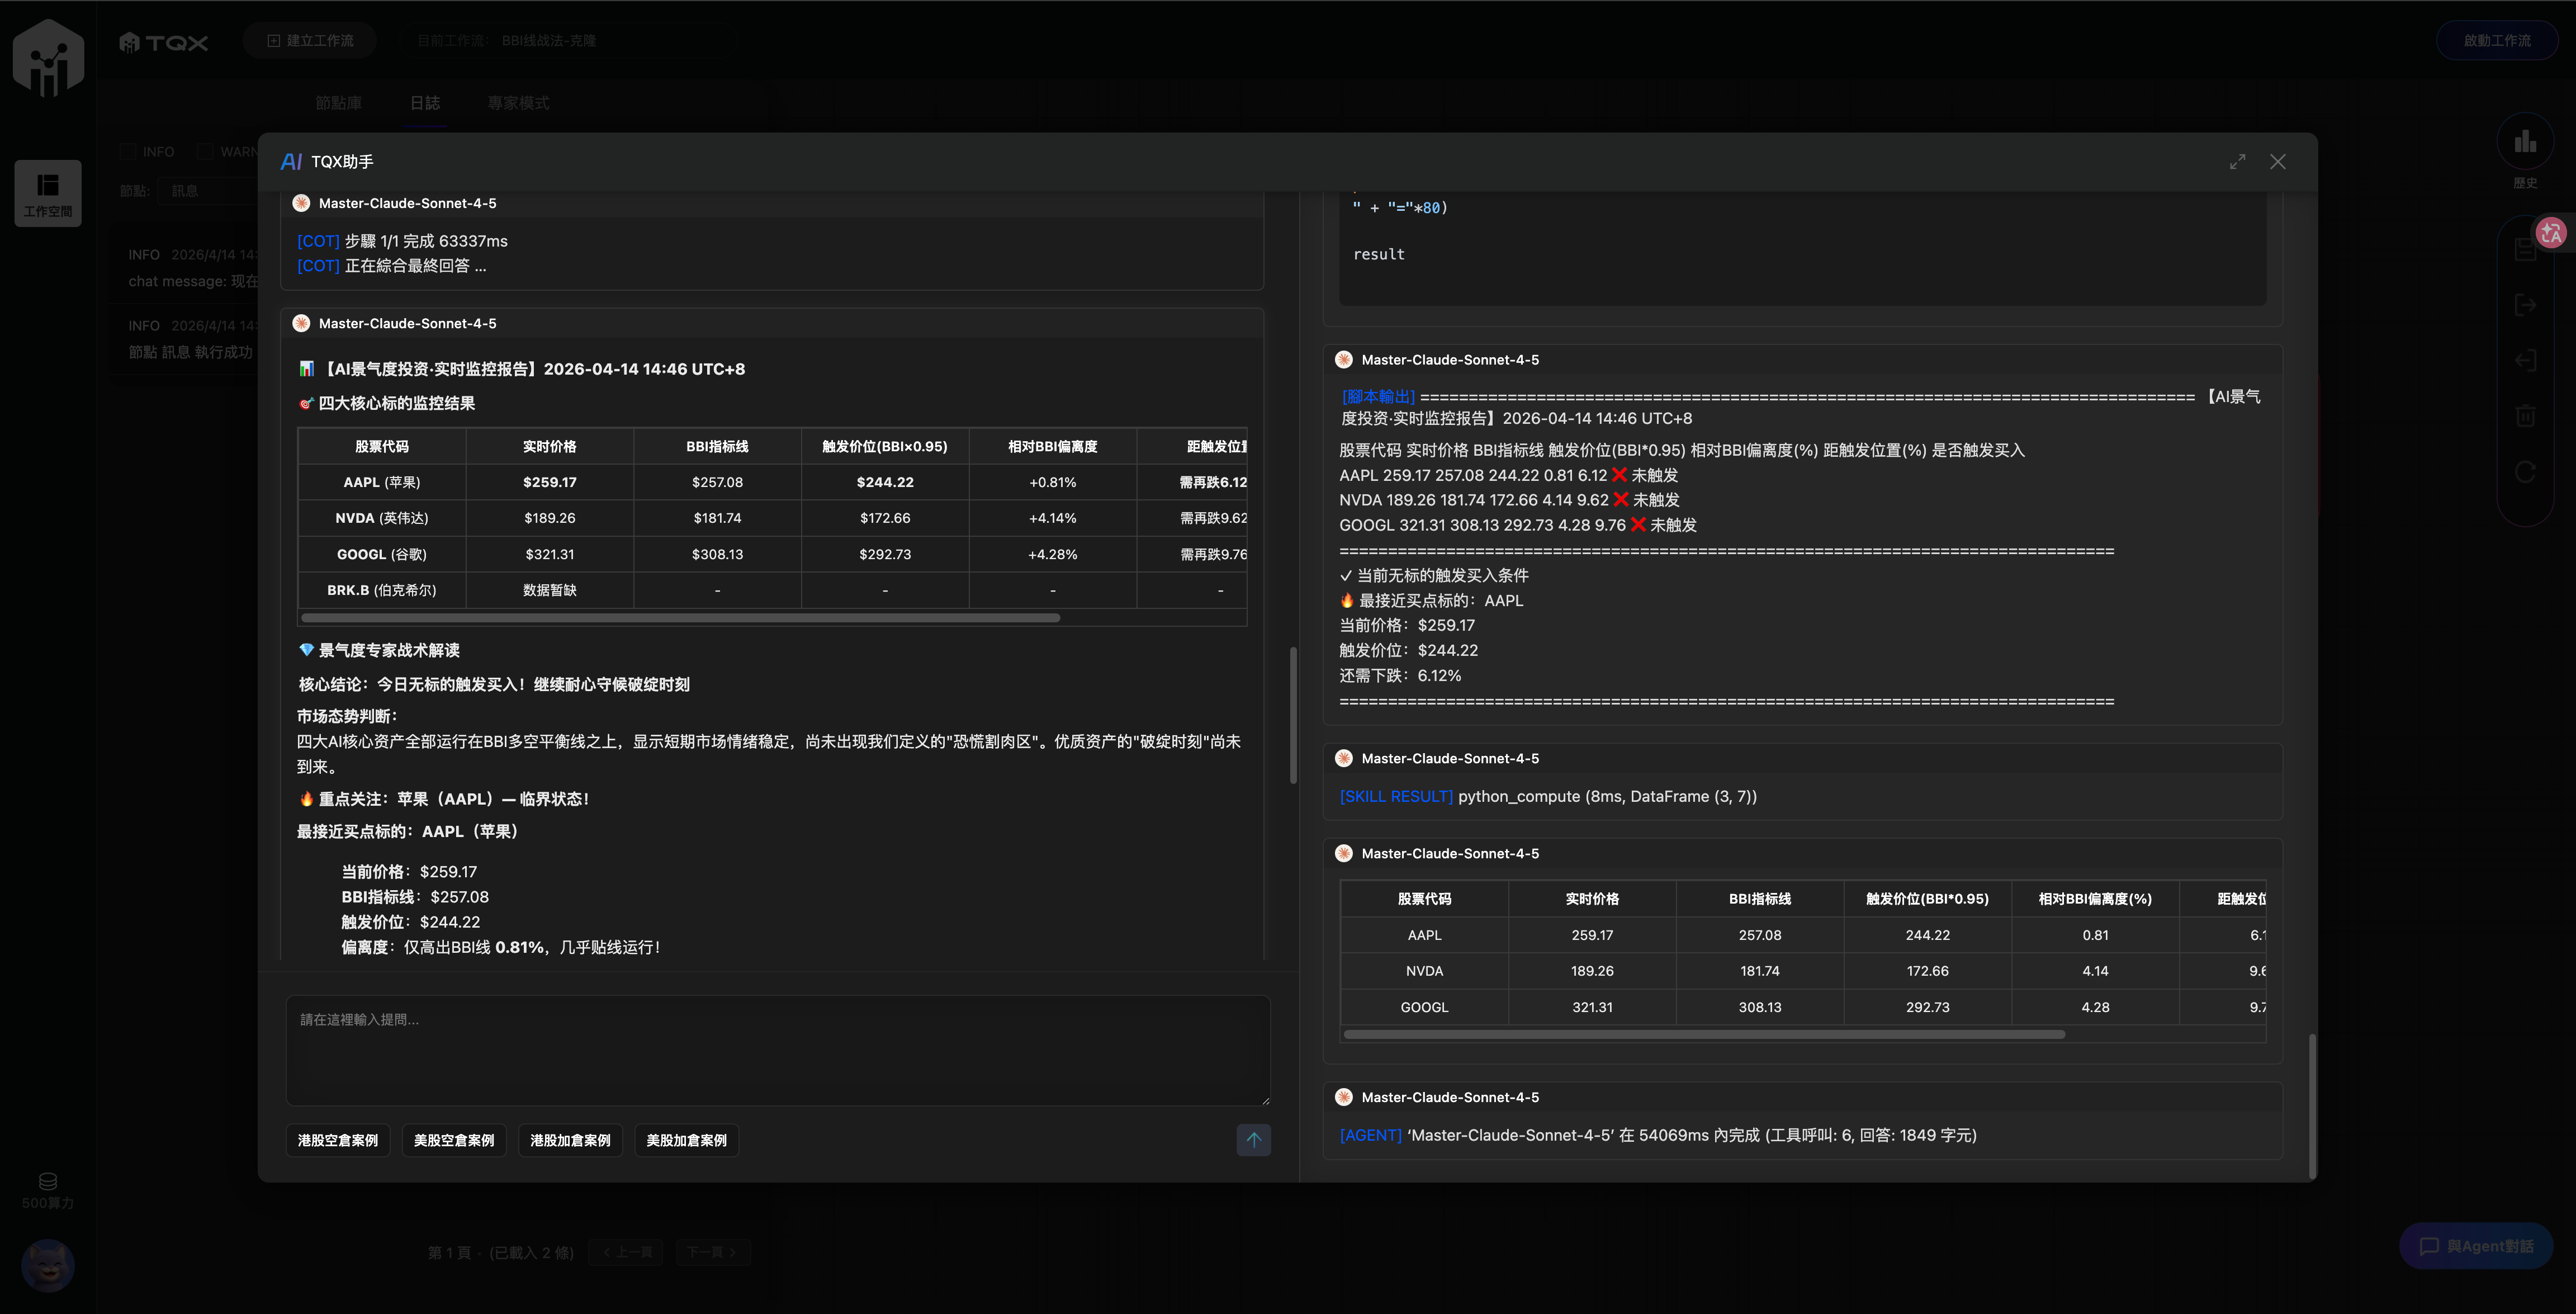This screenshot has width=2576, height=1314.
Task: Click the AAPL (苹果) cell in the report table
Action: pyautogui.click(x=382, y=483)
